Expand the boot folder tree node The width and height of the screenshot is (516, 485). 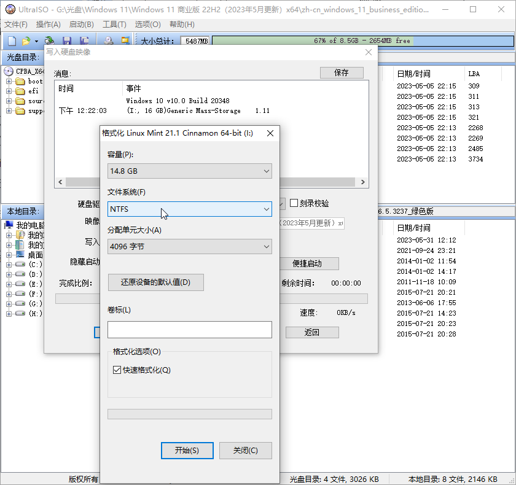(9, 81)
